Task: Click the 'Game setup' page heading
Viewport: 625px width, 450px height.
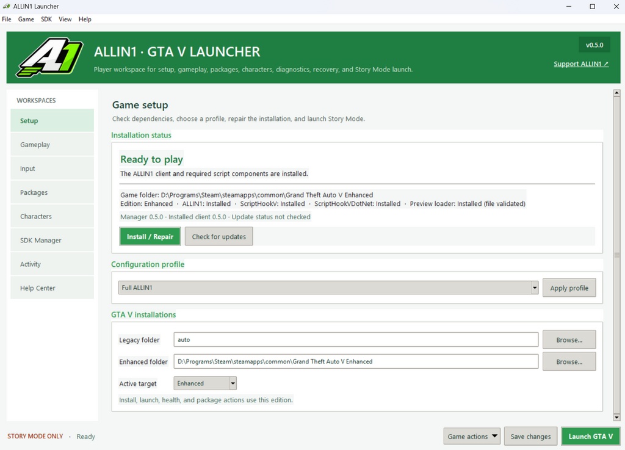Action: 140,105
